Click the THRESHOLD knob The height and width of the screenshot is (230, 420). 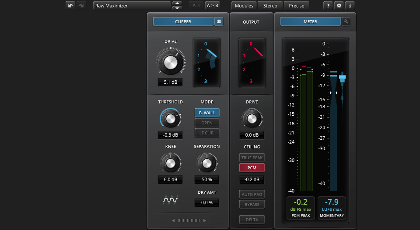pos(171,119)
